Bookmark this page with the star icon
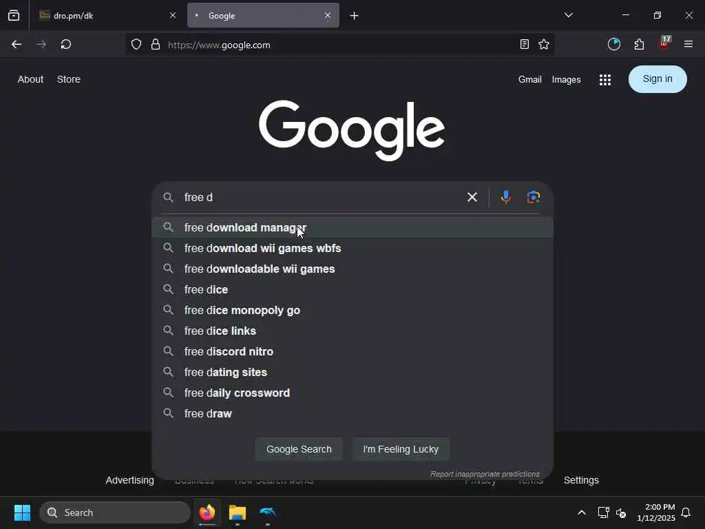 (x=544, y=44)
